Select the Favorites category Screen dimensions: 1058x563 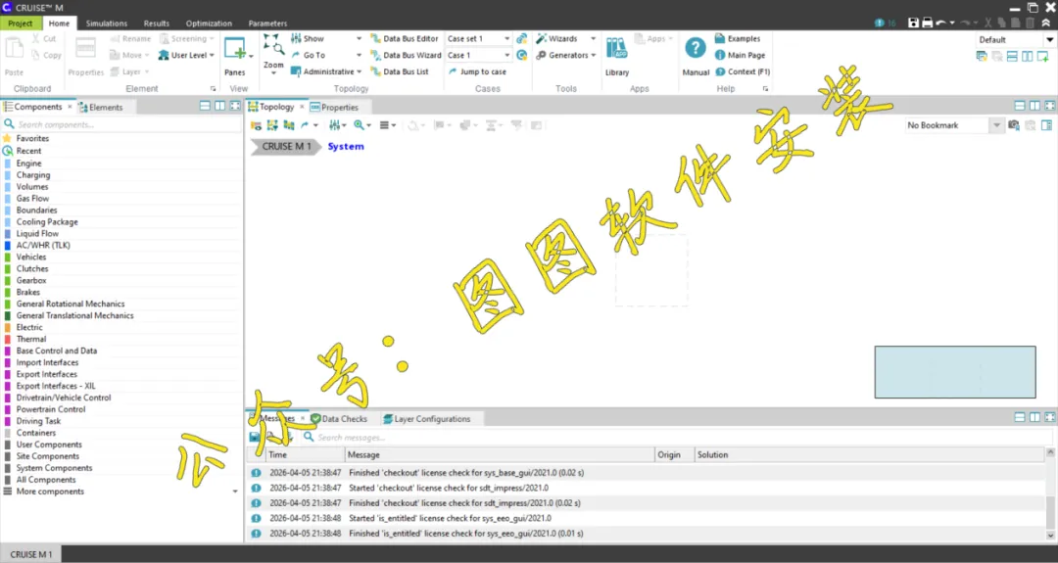[x=32, y=138]
